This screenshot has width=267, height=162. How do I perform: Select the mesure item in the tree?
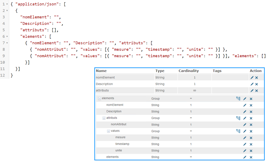(120, 137)
